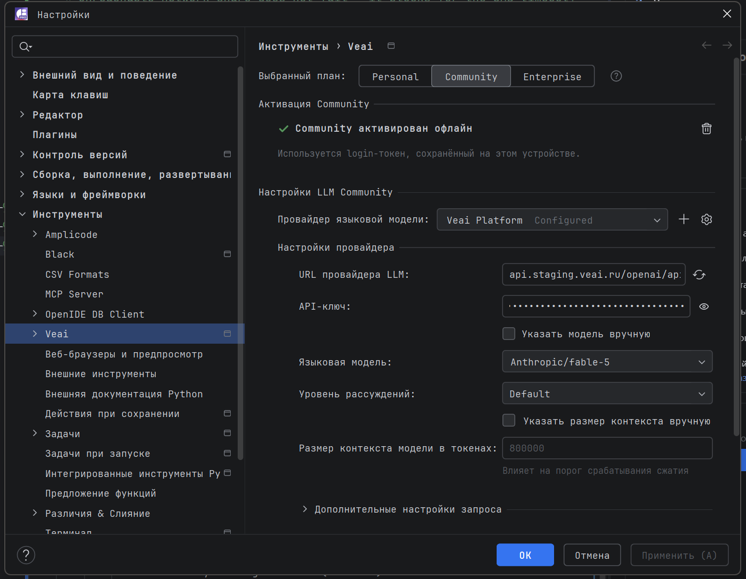Click the Применить (A) button
Image resolution: width=746 pixels, height=579 pixels.
click(680, 555)
